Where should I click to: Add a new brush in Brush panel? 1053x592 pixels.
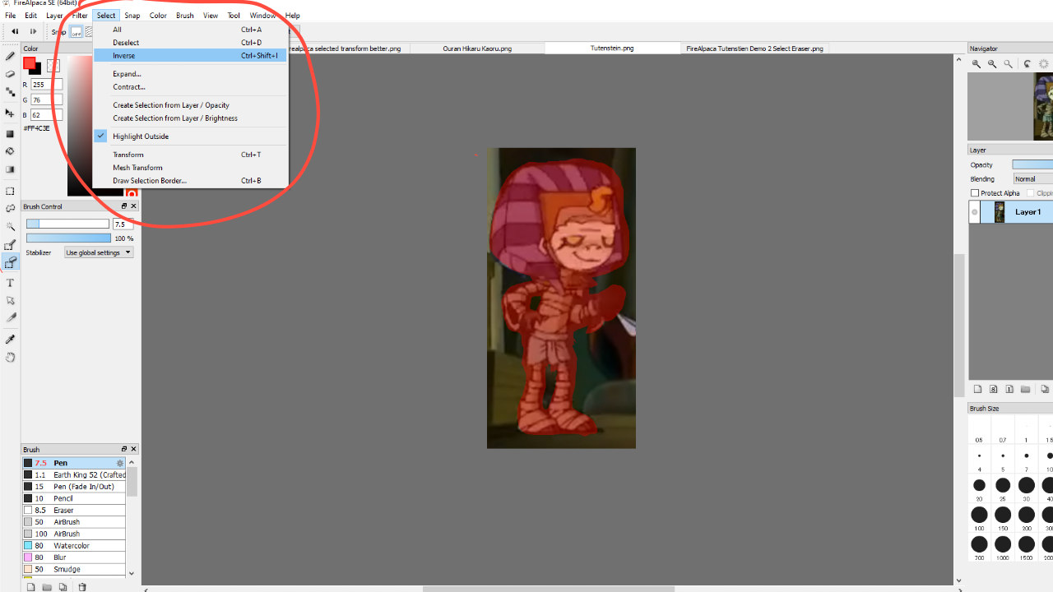(x=31, y=587)
